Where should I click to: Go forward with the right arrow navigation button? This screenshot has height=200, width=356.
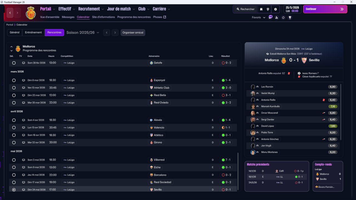pos(17,13)
